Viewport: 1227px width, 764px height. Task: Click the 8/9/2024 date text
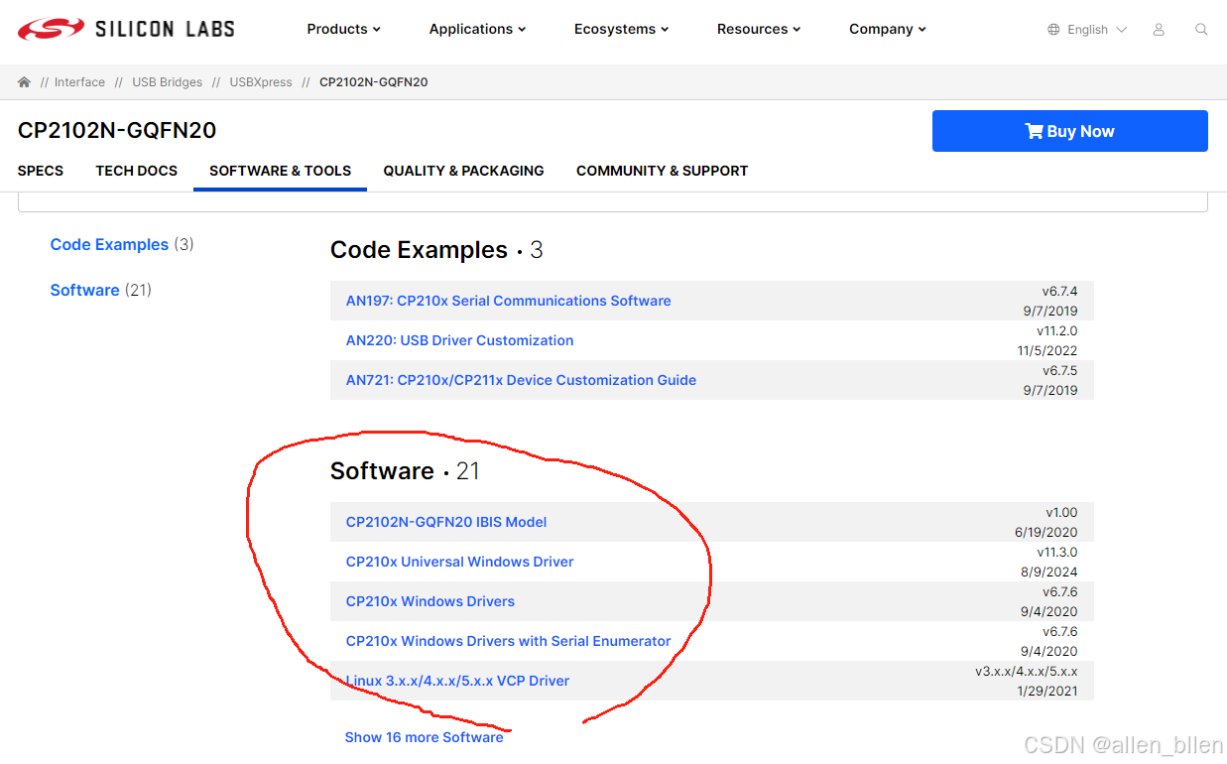(1049, 572)
